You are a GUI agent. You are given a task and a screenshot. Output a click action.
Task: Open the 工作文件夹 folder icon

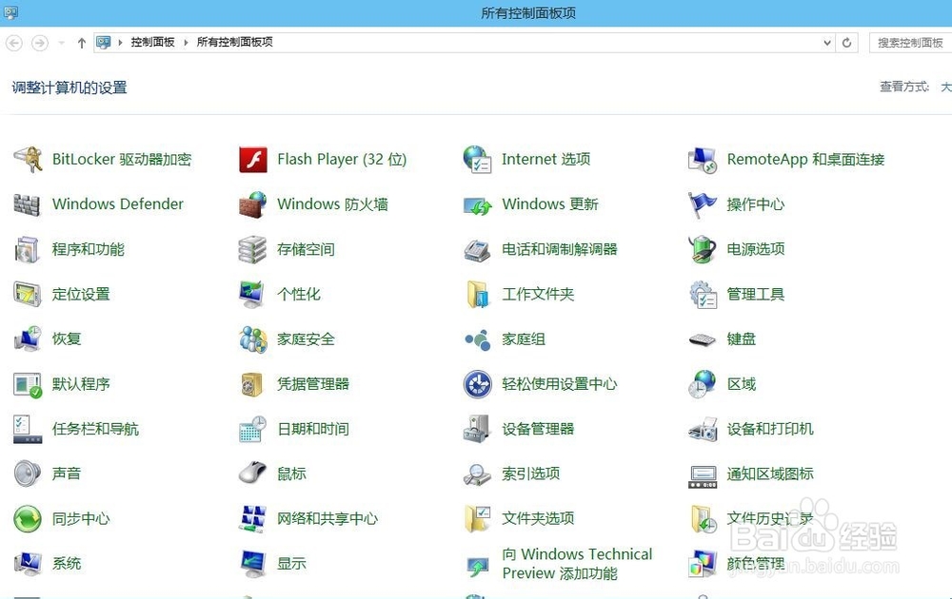[x=477, y=295]
